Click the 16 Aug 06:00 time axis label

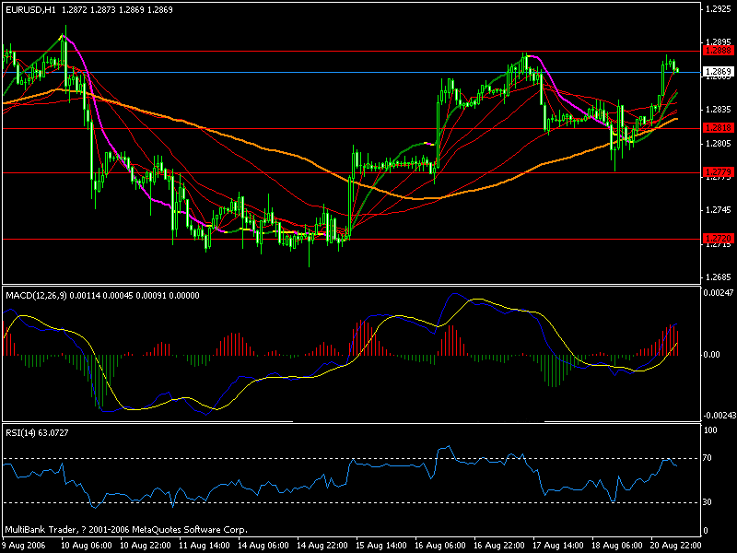click(440, 546)
